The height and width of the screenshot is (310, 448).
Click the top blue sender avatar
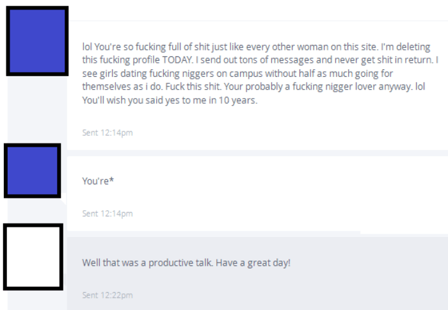[36, 41]
